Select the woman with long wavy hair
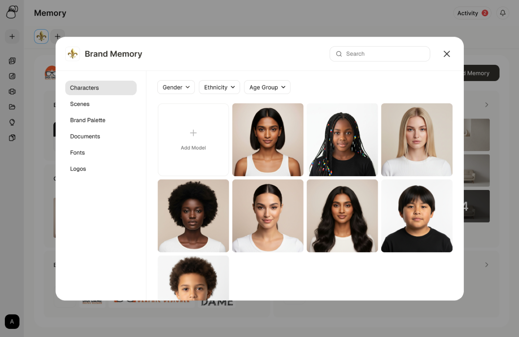Screen dimensions: 519x337 pyautogui.click(x=342, y=216)
